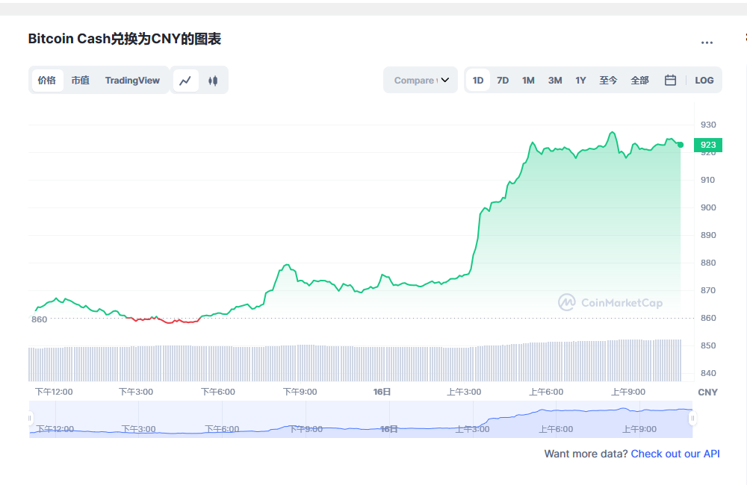The width and height of the screenshot is (747, 485).
Task: Switch to line chart view icon
Action: point(185,81)
